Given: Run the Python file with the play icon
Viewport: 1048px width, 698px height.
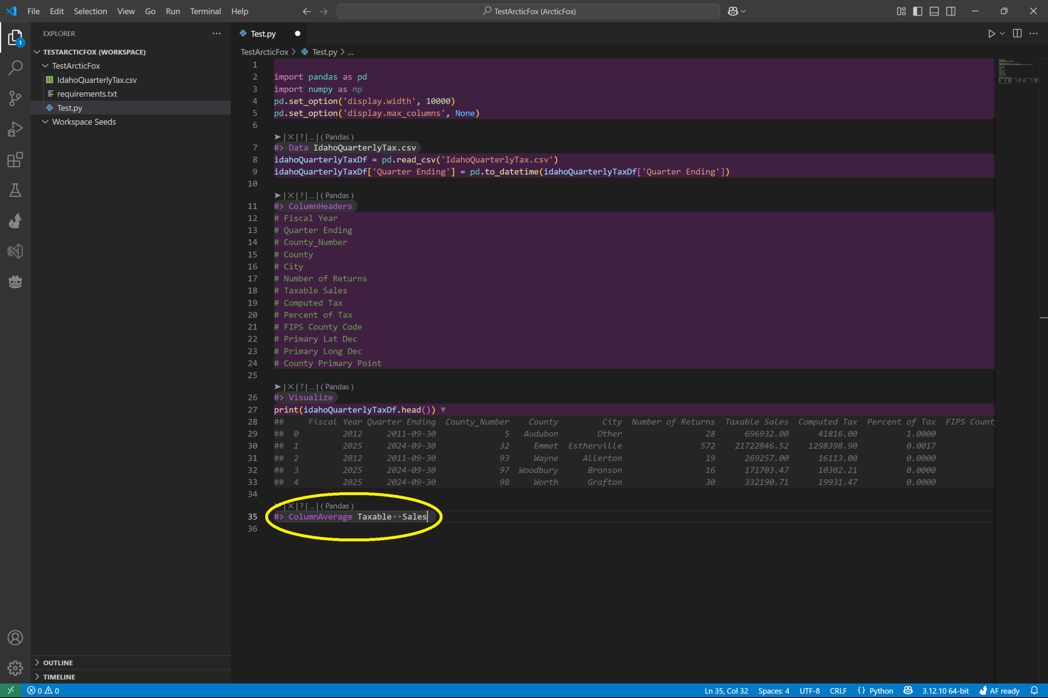Looking at the screenshot, I should (992, 34).
